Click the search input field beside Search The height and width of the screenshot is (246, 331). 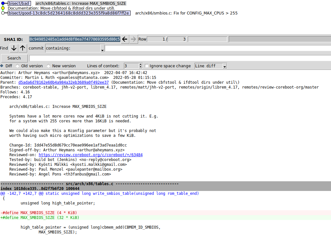click(x=180, y=58)
